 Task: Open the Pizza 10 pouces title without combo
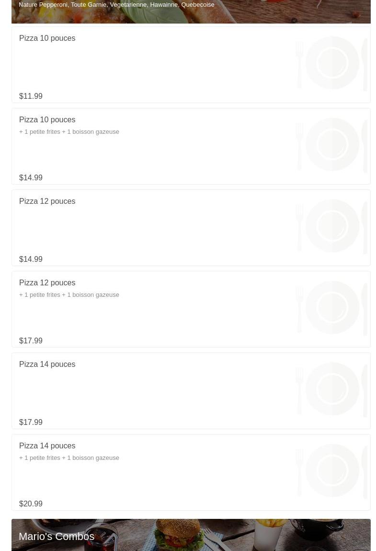pos(47,38)
